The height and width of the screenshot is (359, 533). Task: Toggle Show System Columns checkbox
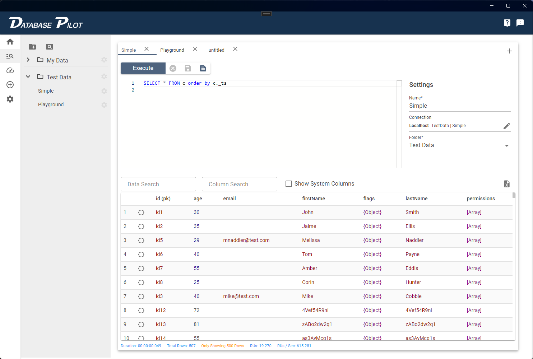point(289,184)
